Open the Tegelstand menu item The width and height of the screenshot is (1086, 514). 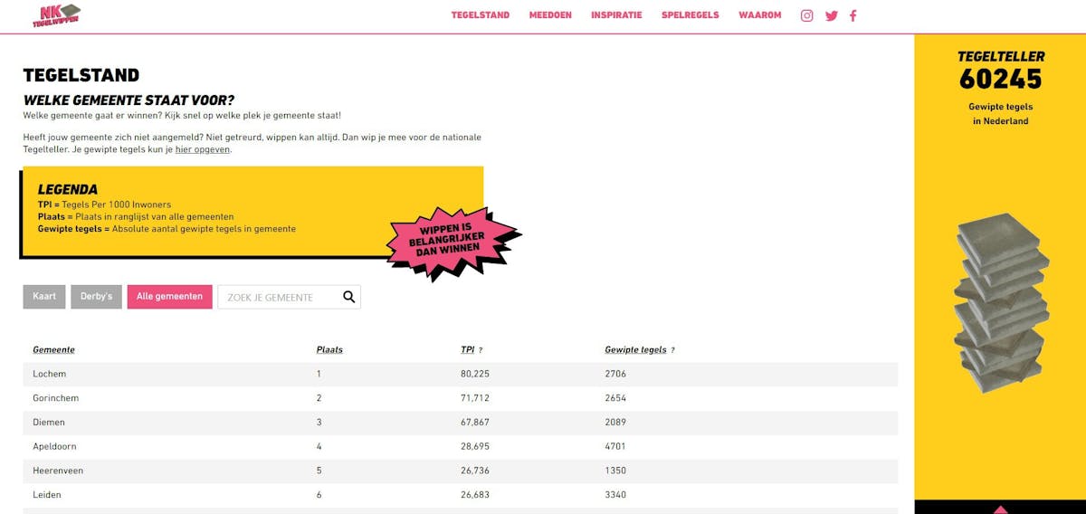pos(481,15)
